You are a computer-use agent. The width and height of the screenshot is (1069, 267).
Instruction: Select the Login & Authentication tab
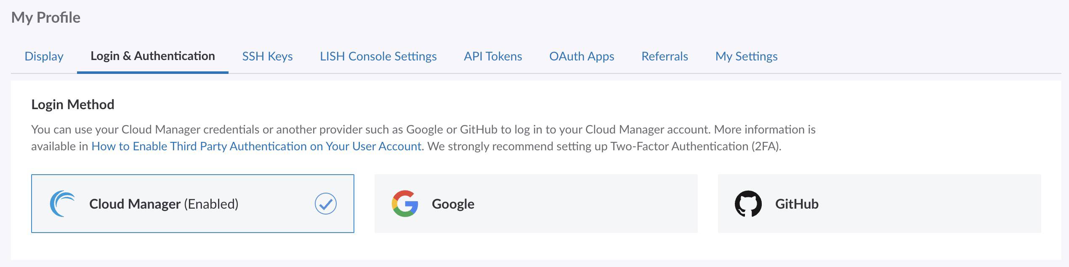point(153,56)
